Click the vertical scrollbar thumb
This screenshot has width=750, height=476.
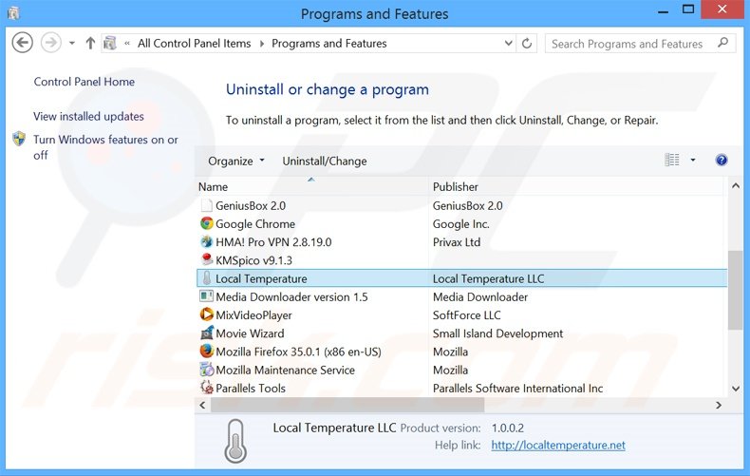coord(736,290)
